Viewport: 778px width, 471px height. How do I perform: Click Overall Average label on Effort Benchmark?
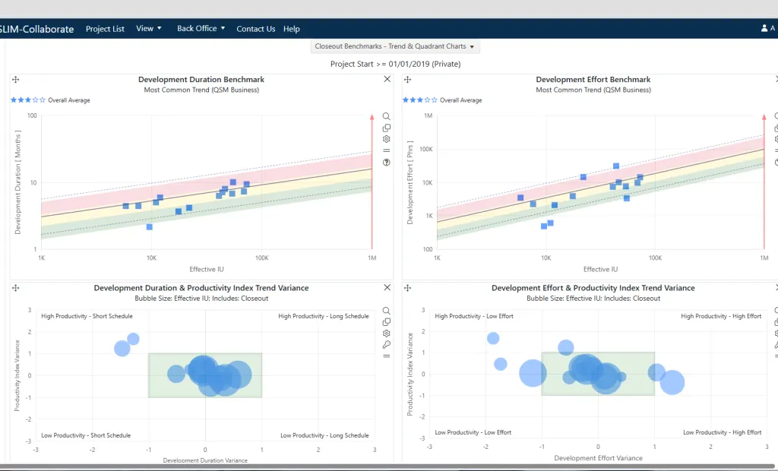click(x=461, y=100)
